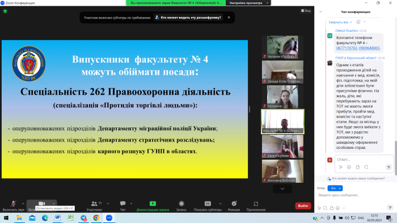Open formatting tool in reply box

[x=341, y=167]
